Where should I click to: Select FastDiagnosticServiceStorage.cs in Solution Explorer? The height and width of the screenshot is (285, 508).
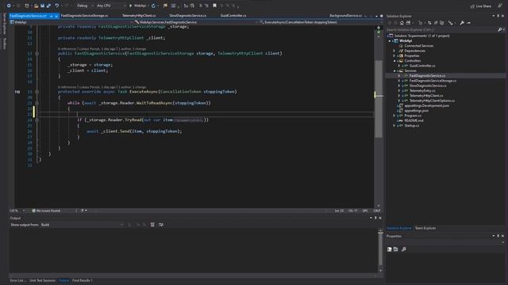click(433, 81)
